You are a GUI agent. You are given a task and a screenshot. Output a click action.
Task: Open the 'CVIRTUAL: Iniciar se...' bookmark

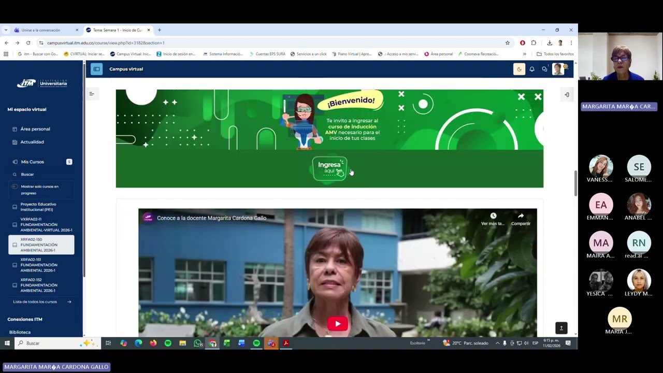click(x=84, y=54)
